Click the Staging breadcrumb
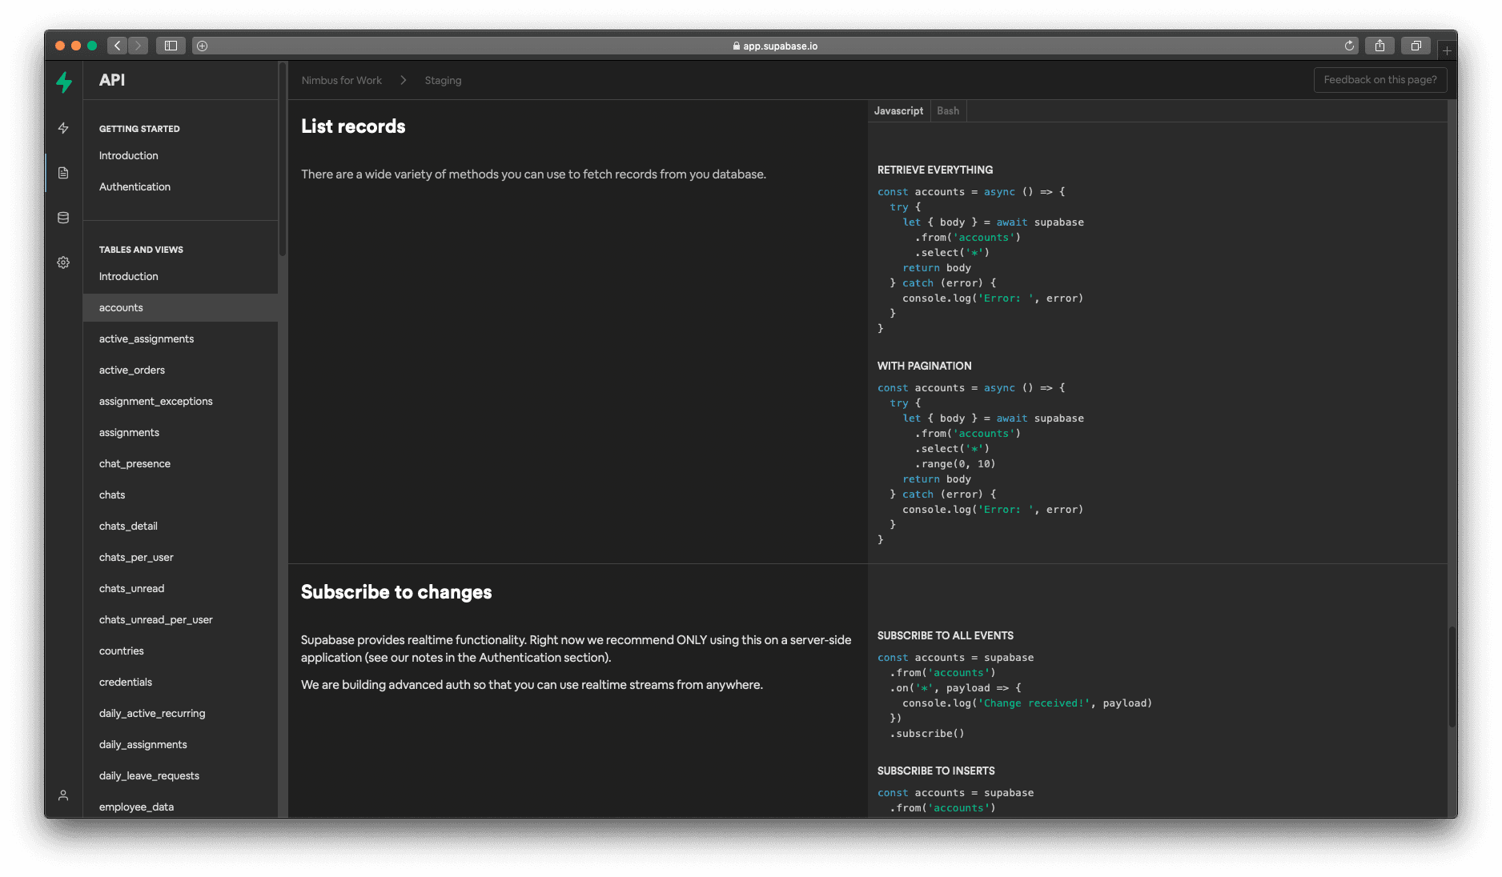Viewport: 1502px width, 877px height. [x=443, y=81]
